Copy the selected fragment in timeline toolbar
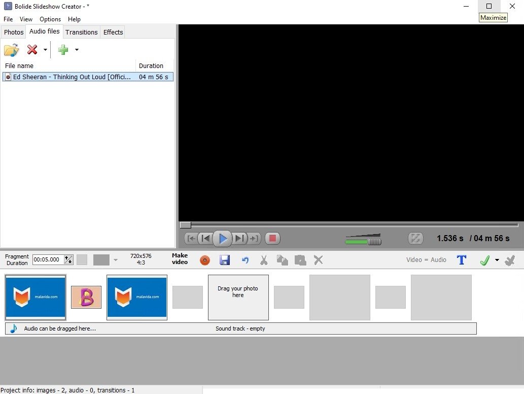This screenshot has width=524, height=394. tap(283, 260)
